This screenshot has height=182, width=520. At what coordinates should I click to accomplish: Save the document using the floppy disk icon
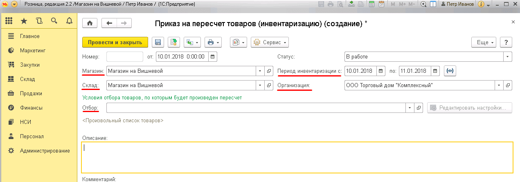point(158,42)
